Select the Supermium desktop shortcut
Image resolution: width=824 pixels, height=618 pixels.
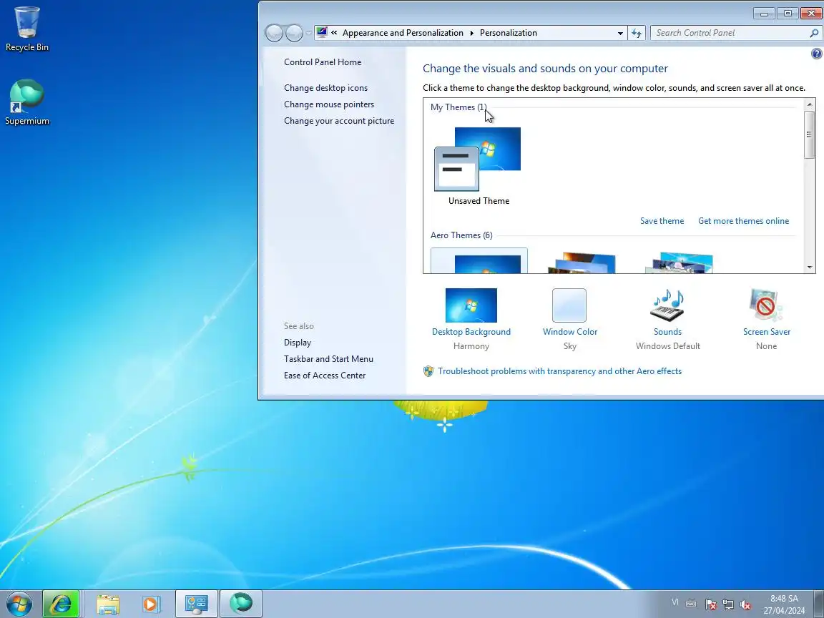coord(26,102)
